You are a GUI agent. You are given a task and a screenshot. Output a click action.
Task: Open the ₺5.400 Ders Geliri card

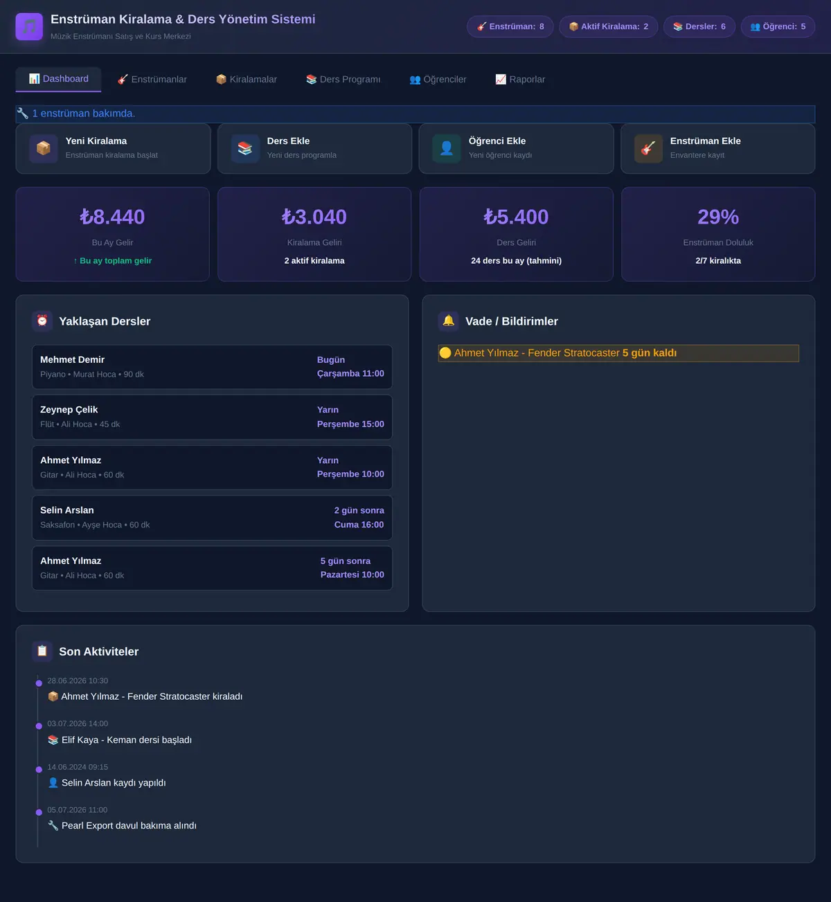click(x=517, y=234)
